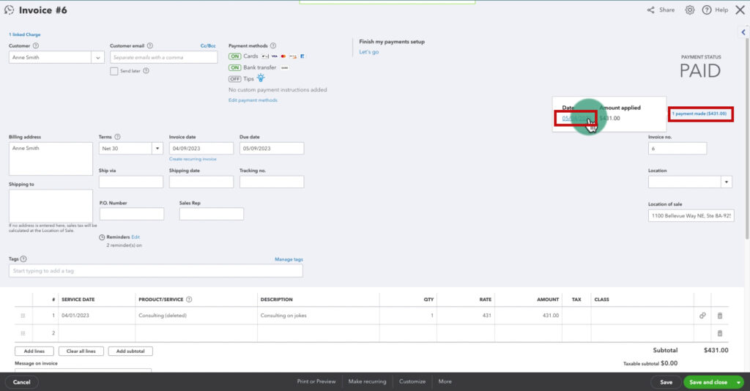Toggle Bank transfer payment ON switch
This screenshot has height=391, width=750.
click(235, 68)
